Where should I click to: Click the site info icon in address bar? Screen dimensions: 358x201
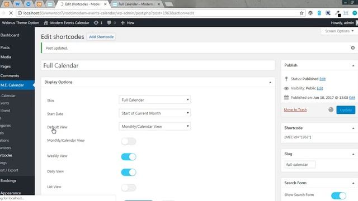pyautogui.click(x=20, y=13)
